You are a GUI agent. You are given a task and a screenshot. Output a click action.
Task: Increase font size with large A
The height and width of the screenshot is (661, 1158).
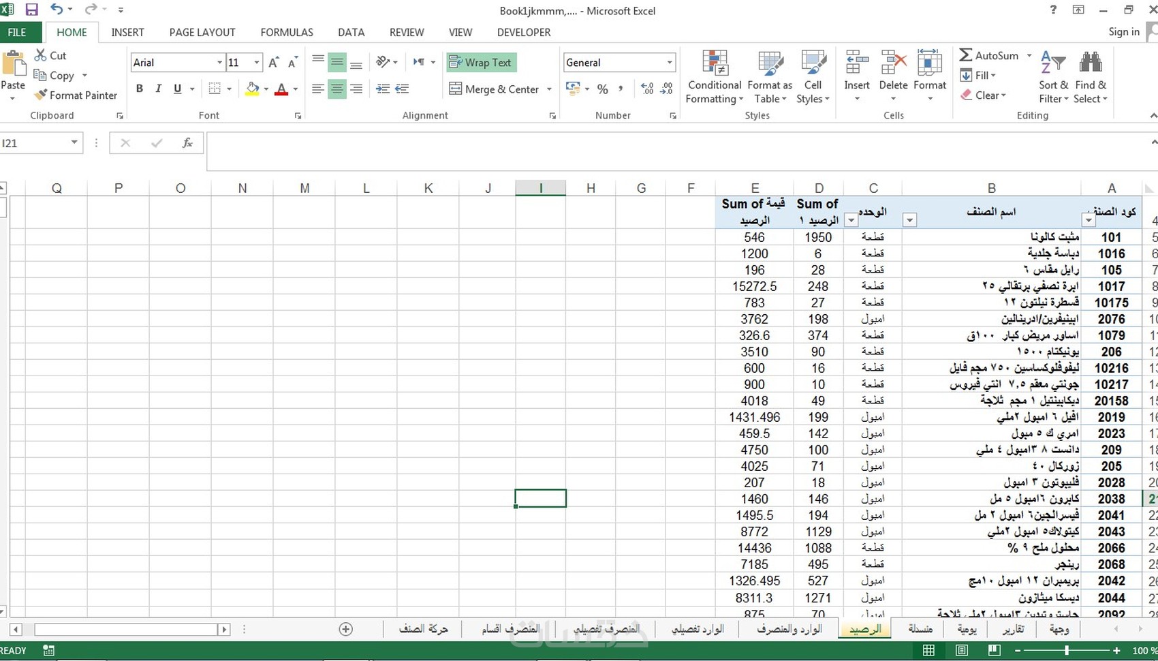(x=273, y=62)
